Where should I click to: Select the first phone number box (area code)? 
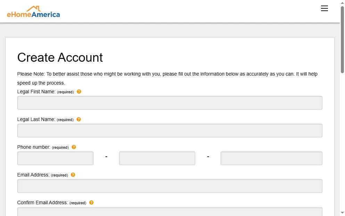(55, 158)
